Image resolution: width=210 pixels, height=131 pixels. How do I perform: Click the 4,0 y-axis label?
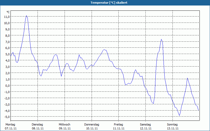(x=8, y=61)
